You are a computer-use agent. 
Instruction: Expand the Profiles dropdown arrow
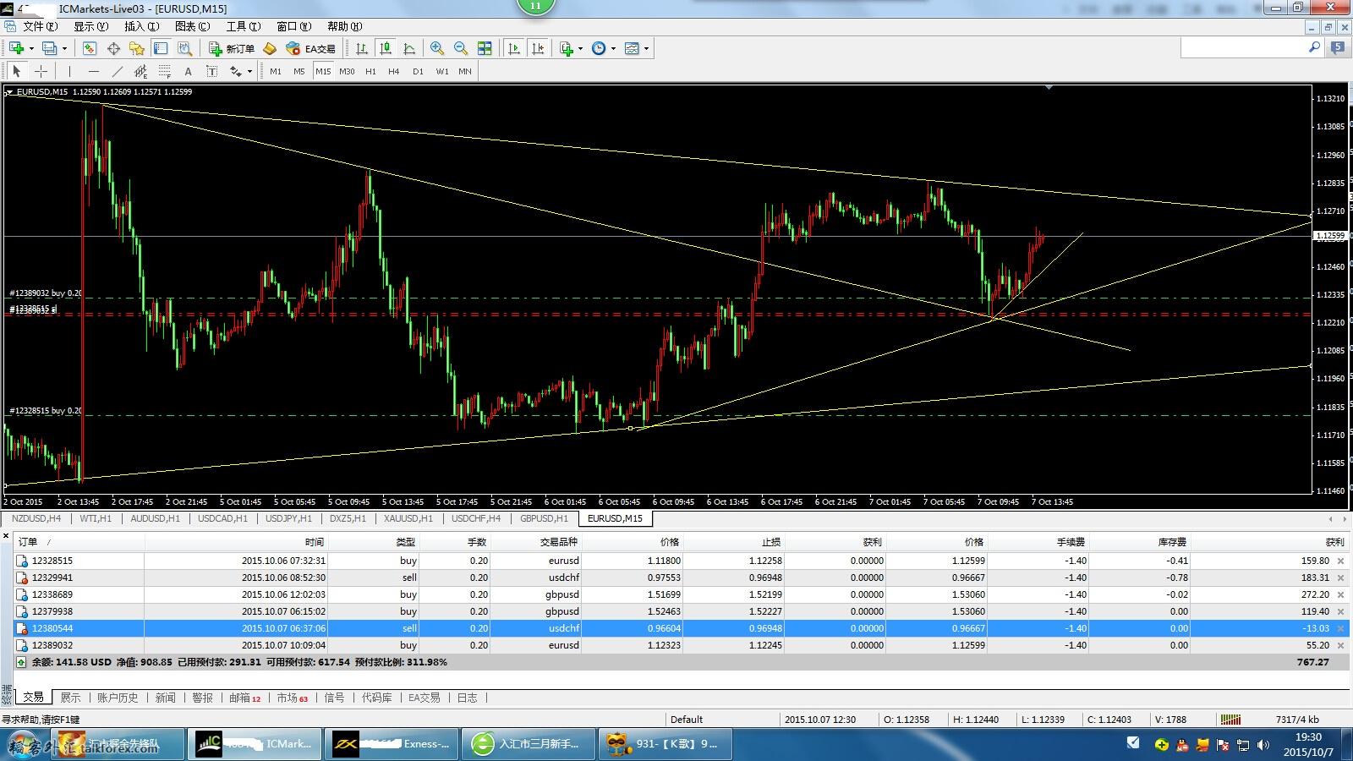pyautogui.click(x=64, y=48)
